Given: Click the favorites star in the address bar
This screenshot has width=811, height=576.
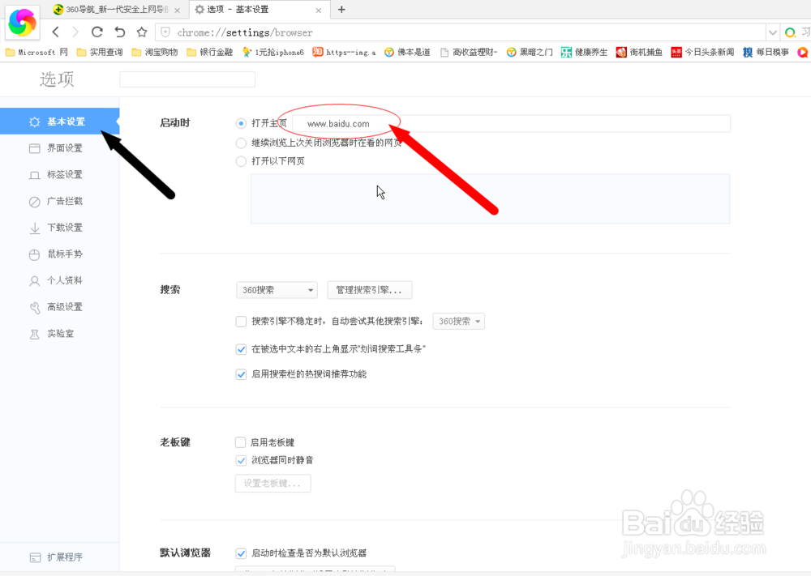Looking at the screenshot, I should click(142, 32).
